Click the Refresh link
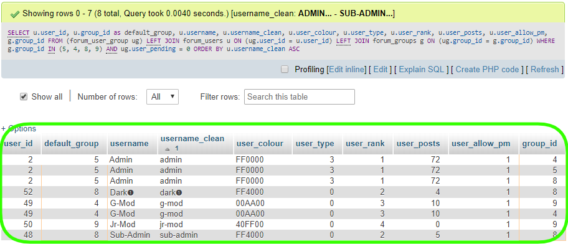Screen dimensions: 568x244 coord(544,69)
